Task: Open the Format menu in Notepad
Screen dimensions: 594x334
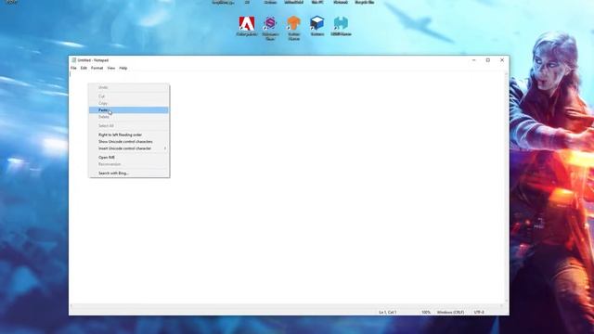Action: 97,68
